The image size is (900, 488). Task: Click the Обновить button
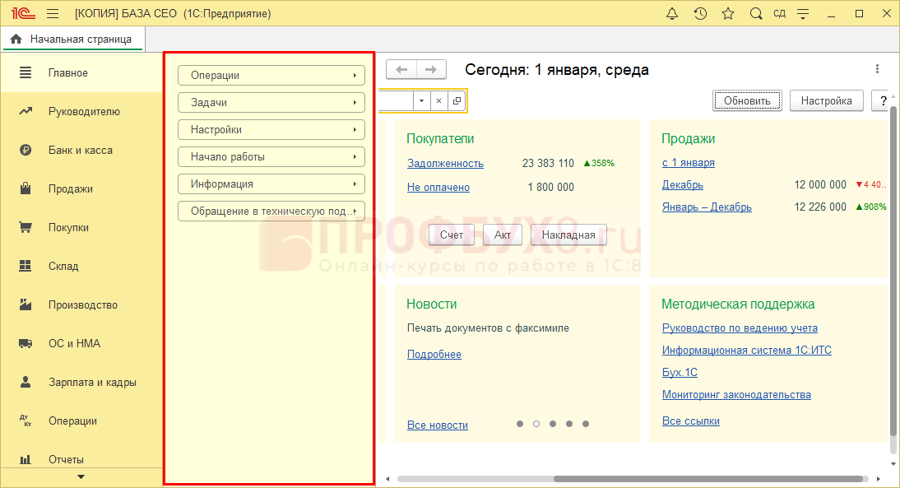747,100
